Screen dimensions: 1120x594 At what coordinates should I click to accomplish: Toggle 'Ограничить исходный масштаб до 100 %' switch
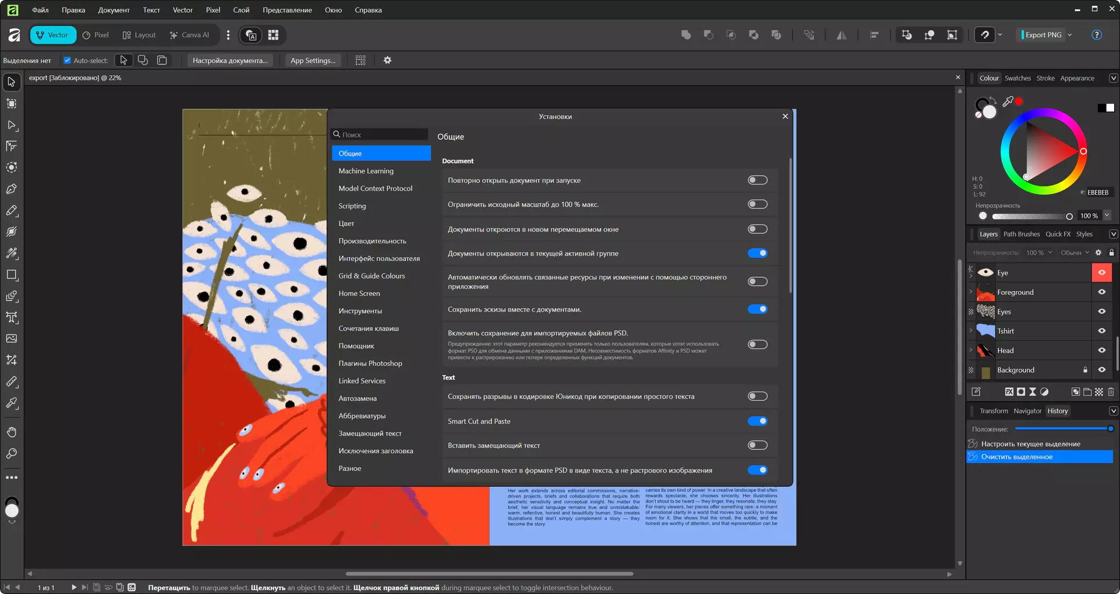[757, 204]
